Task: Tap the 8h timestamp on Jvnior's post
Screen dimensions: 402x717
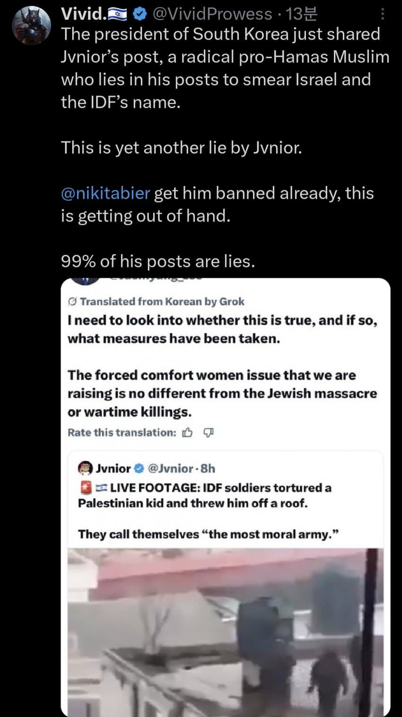Action: 208,469
